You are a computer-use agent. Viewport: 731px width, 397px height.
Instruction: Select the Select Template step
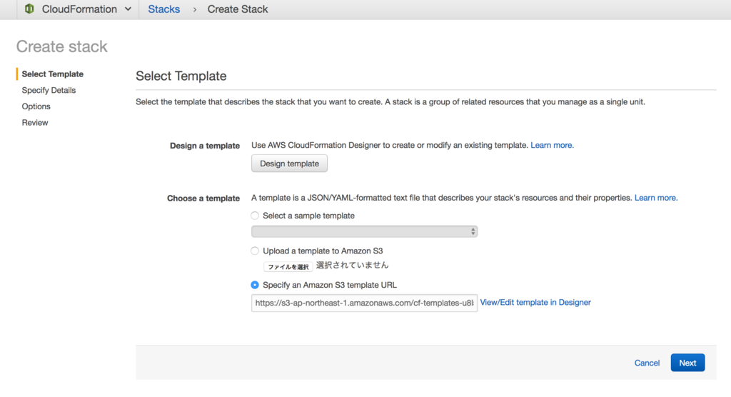pyautogui.click(x=53, y=74)
